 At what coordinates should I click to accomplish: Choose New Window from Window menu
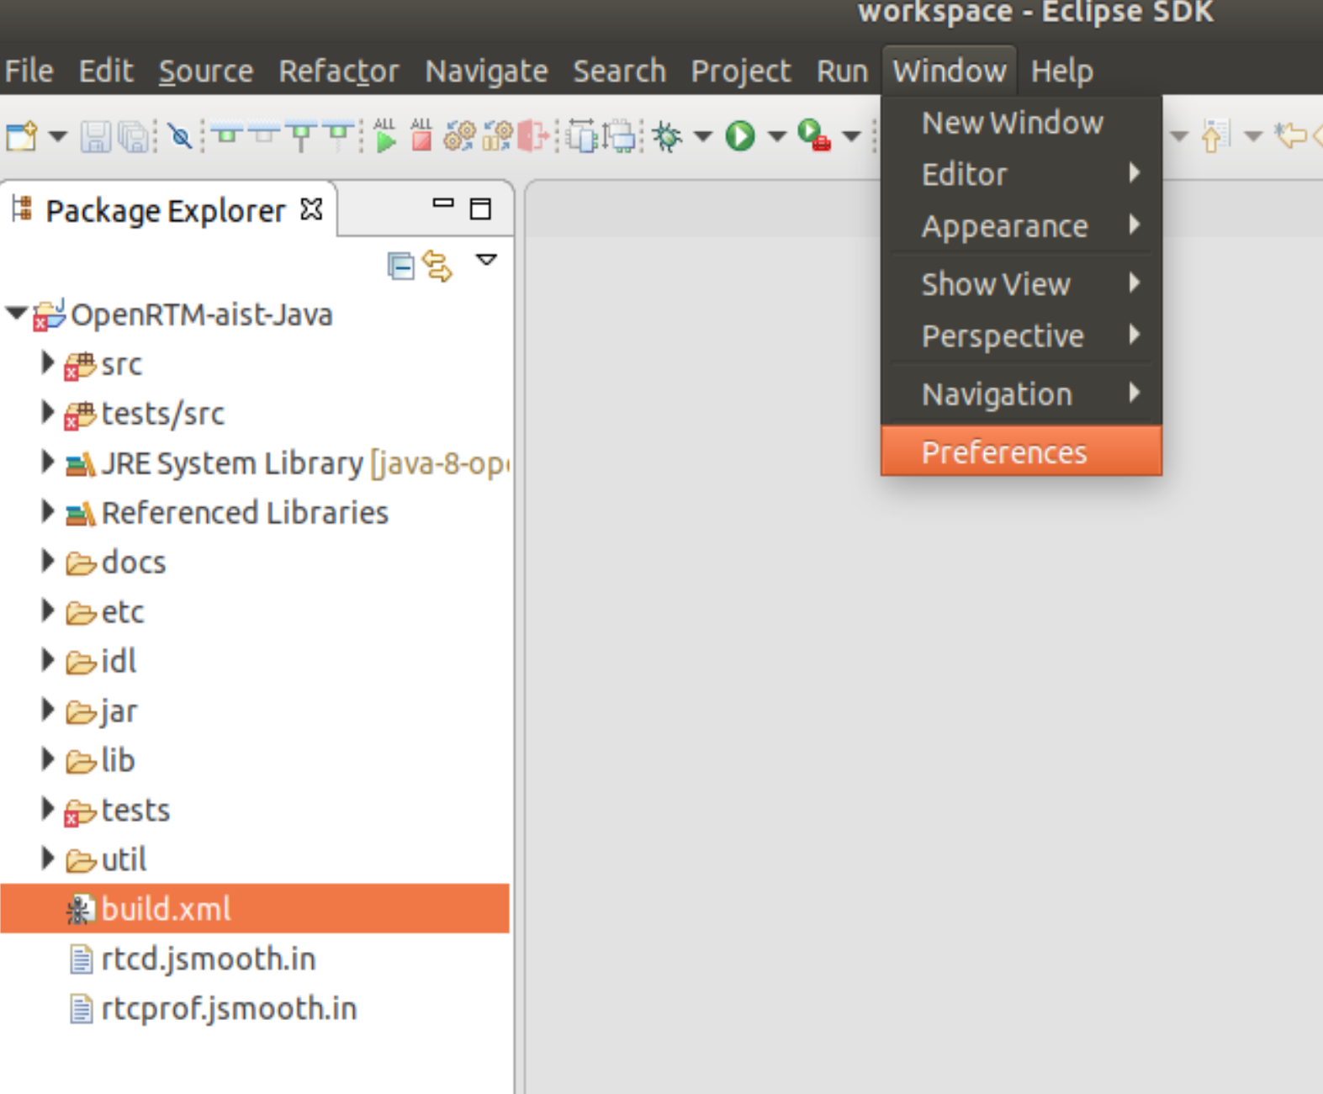pos(1021,123)
